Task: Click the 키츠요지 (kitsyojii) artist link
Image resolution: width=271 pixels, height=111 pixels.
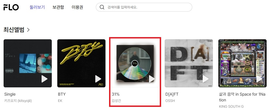Action: pyautogui.click(x=18, y=101)
